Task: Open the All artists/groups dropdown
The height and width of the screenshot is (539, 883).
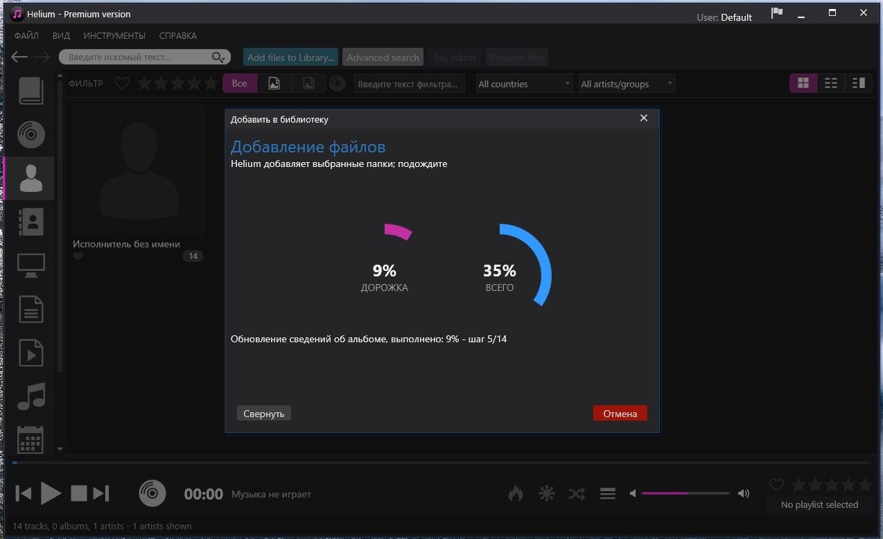Action: pyautogui.click(x=627, y=84)
